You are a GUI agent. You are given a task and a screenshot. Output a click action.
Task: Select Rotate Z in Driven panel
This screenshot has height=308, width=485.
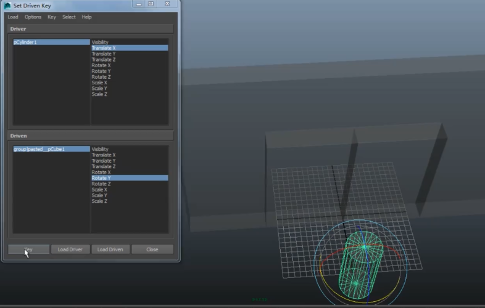pyautogui.click(x=130, y=184)
